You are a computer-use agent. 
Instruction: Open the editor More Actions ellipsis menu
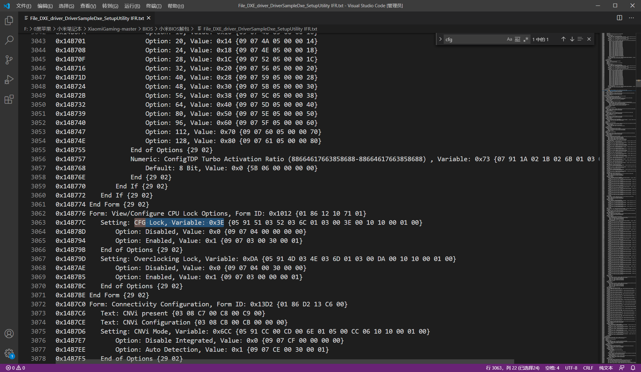tap(631, 18)
